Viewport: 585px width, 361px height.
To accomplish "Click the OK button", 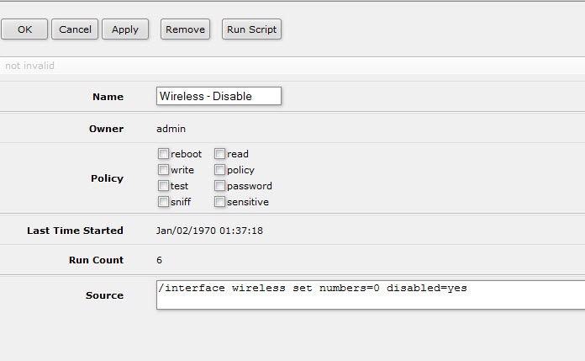I will click(x=24, y=29).
